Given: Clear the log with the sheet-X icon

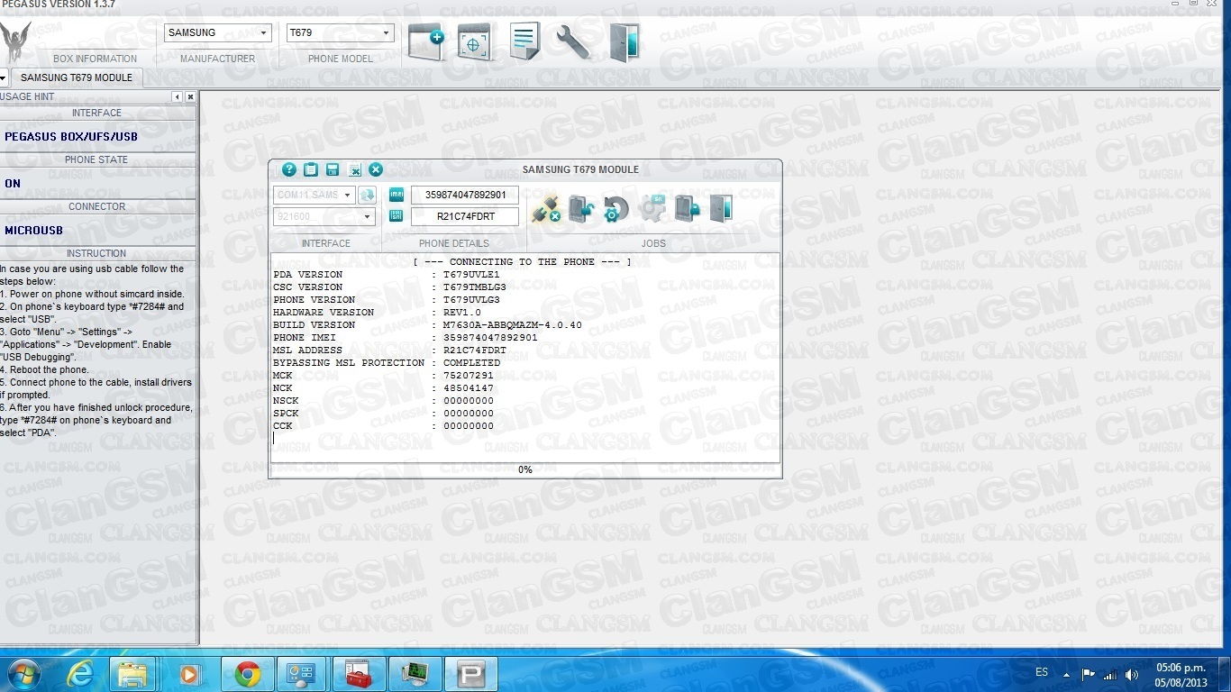Looking at the screenshot, I should 354,169.
